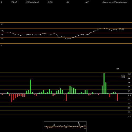
Task: Click the -36 value on mini chart
Action: (85, 128)
